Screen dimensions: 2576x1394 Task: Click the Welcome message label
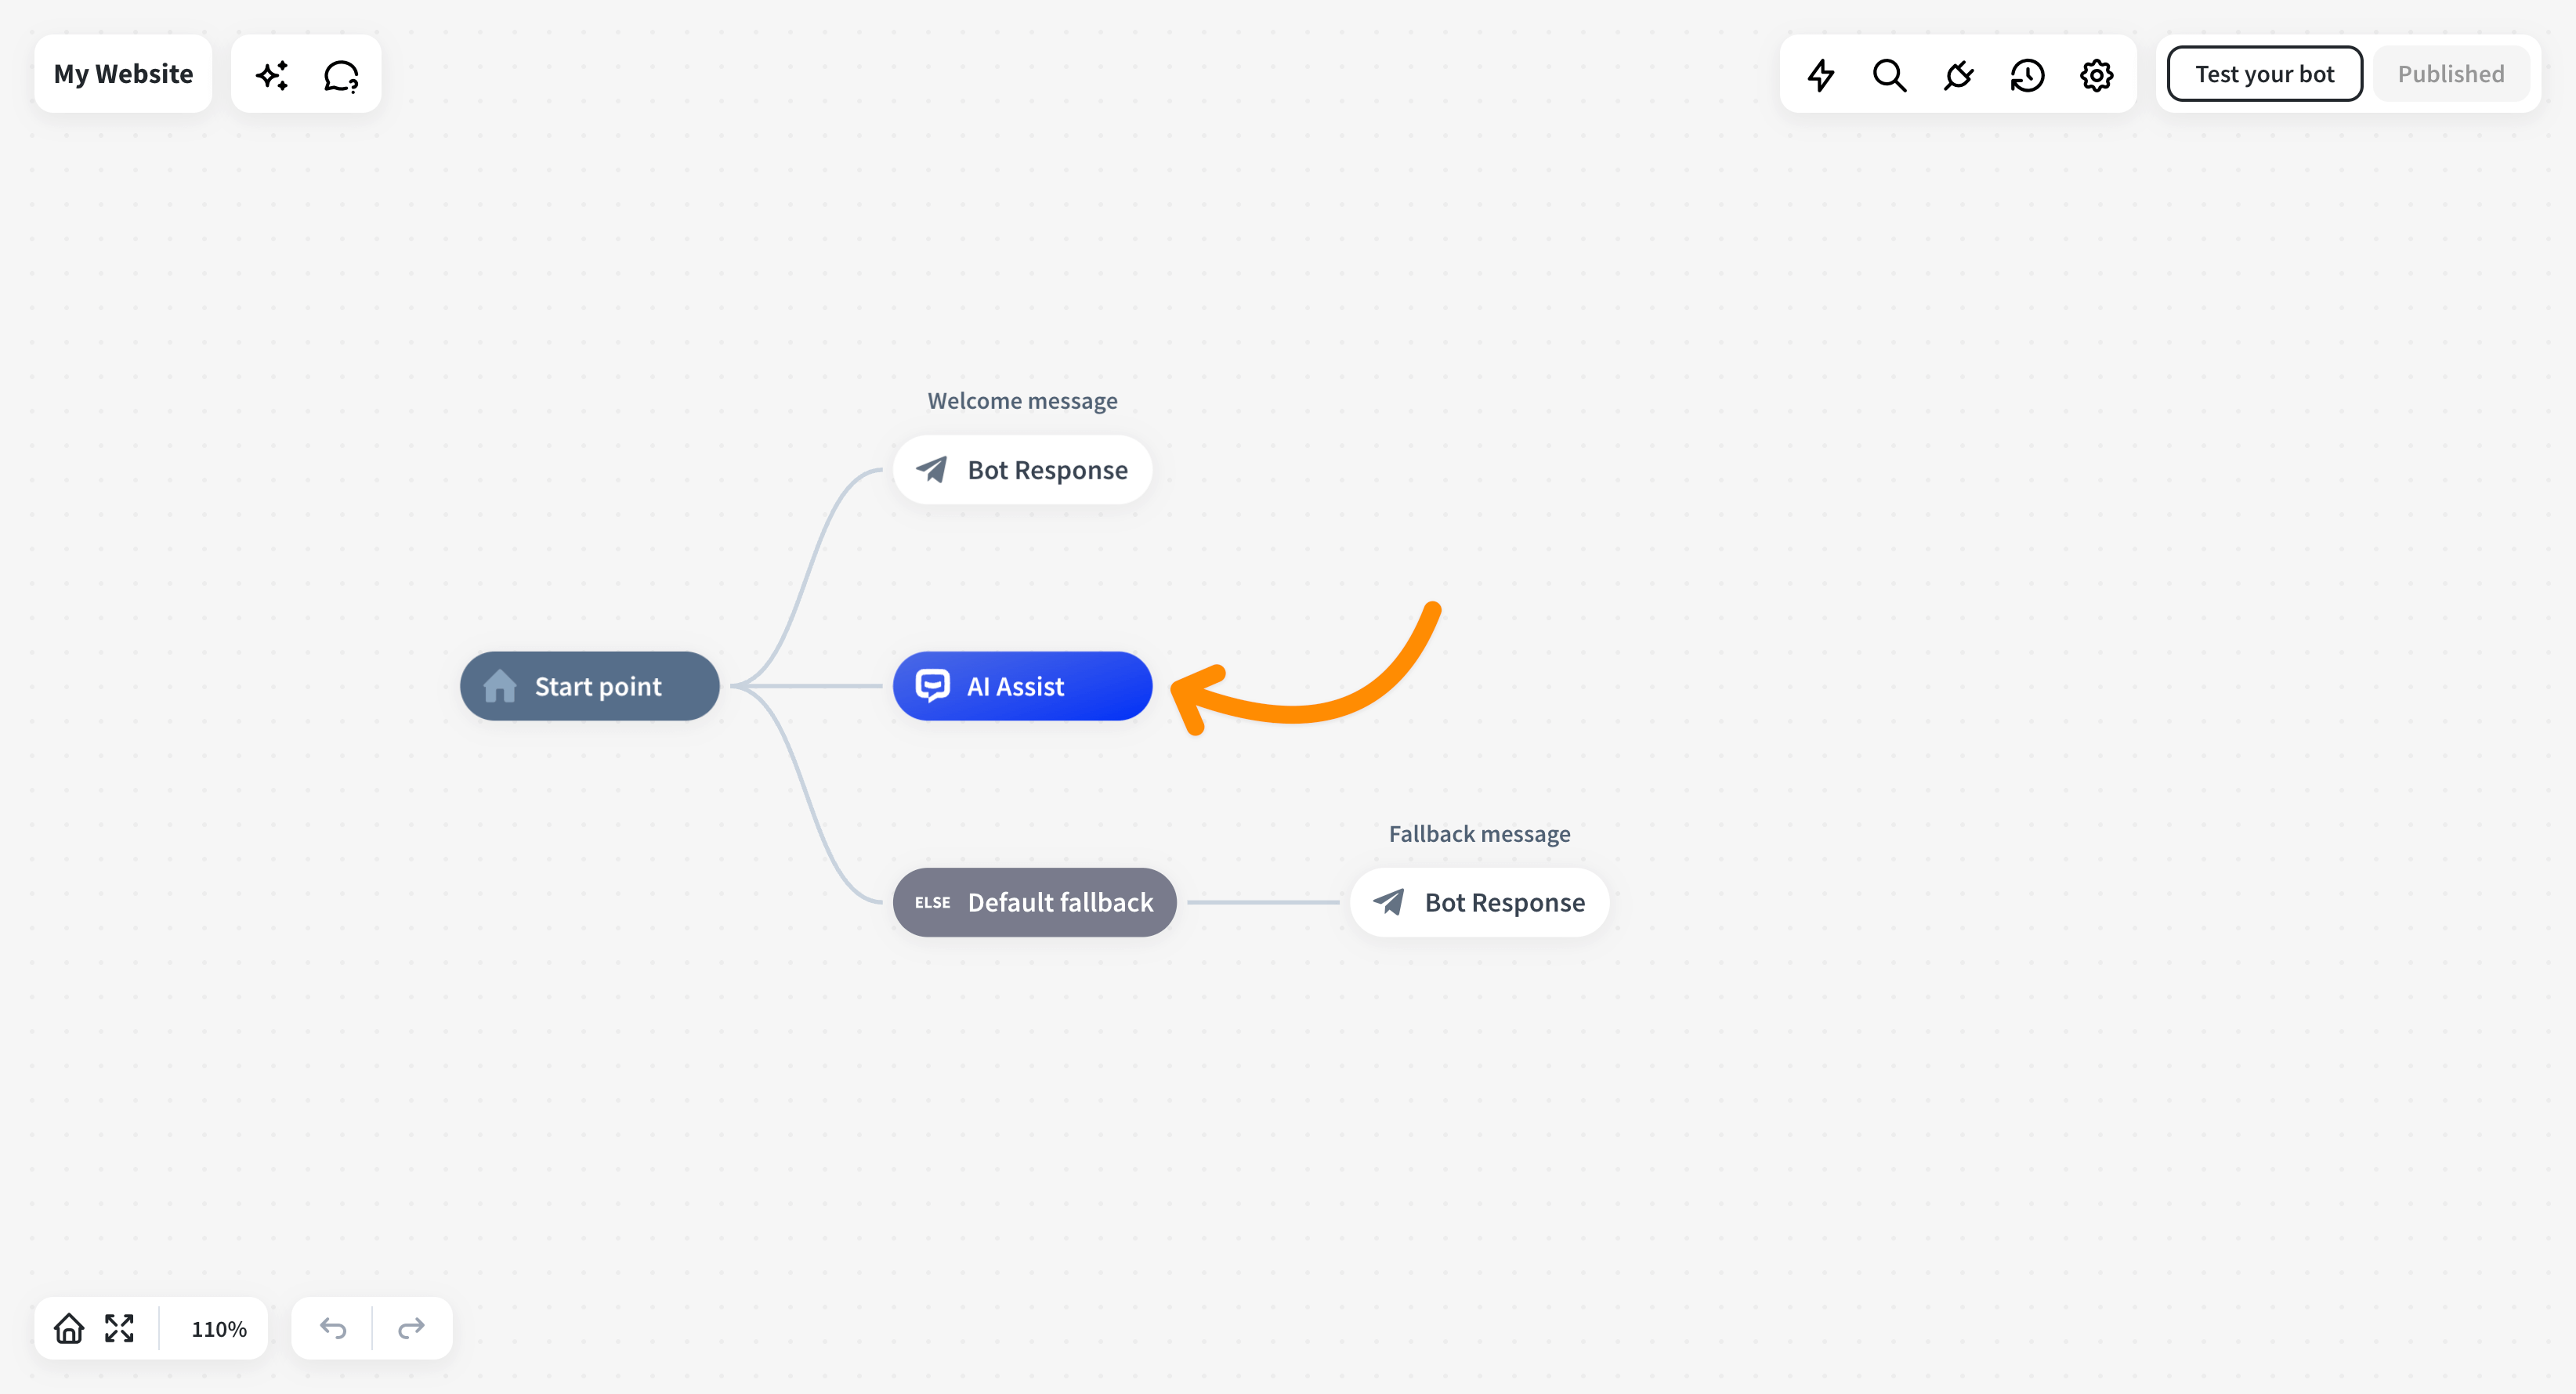point(1022,401)
